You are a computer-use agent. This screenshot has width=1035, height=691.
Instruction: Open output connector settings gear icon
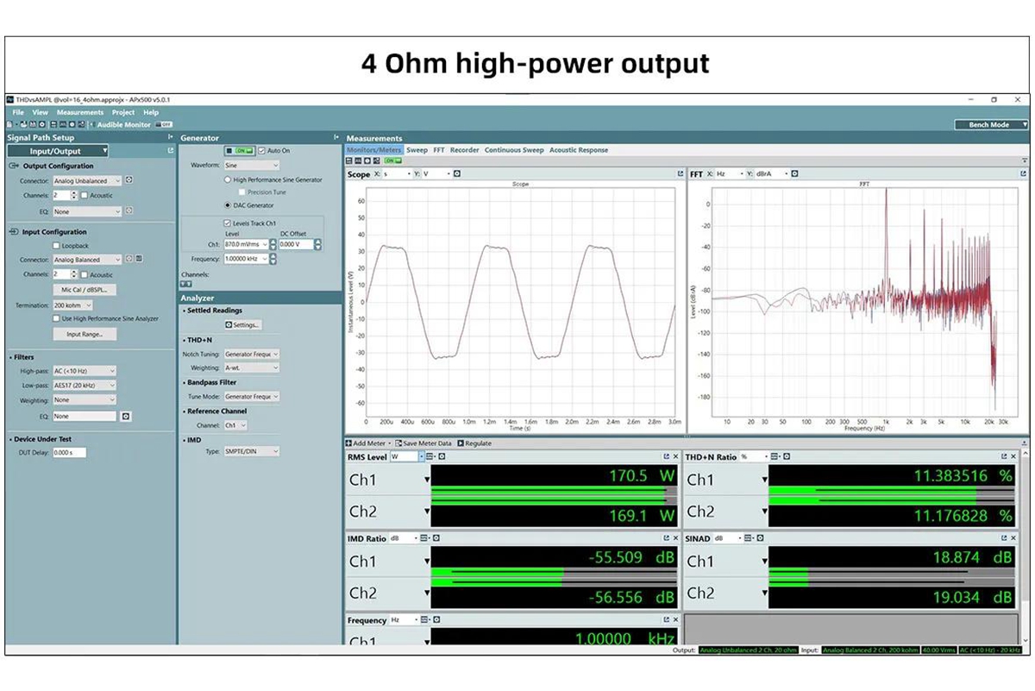point(129,180)
